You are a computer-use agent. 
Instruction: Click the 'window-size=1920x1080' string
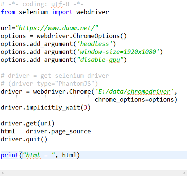tap(118, 52)
